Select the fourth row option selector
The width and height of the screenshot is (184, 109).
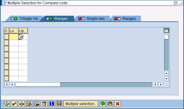[x=6, y=55]
